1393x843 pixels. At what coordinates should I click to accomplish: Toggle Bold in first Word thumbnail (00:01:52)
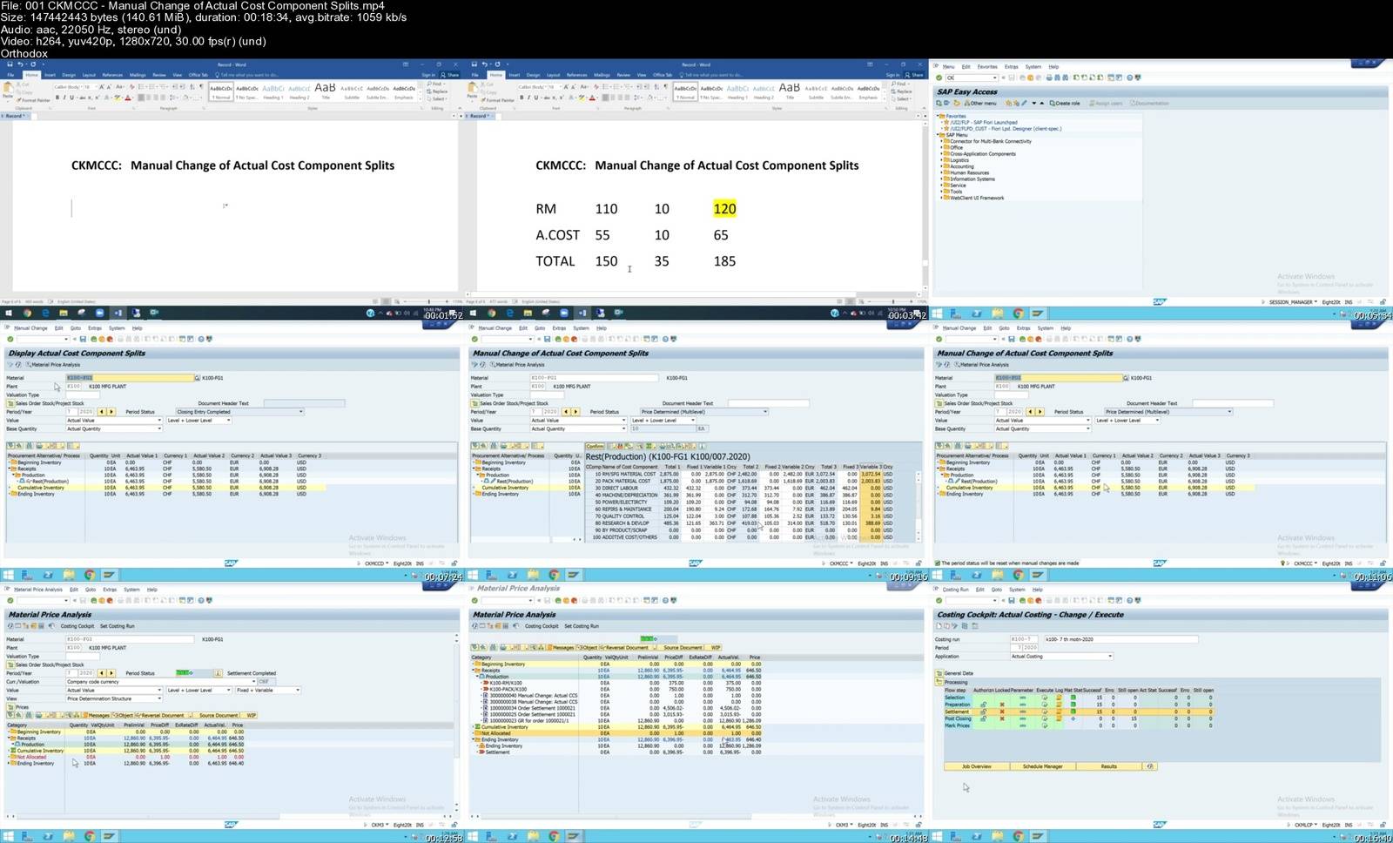click(57, 98)
